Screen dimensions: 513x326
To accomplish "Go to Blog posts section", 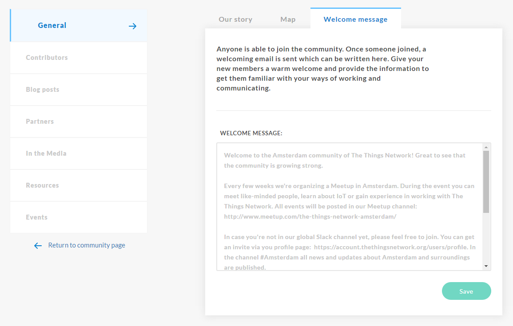I will pyautogui.click(x=42, y=90).
